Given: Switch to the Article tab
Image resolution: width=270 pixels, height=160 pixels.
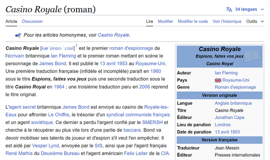Looking at the screenshot, I should click(11, 22).
